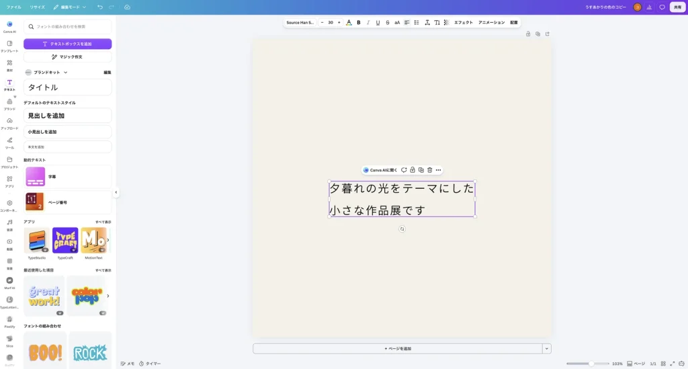Open more options (…) on text toolbar

click(438, 170)
